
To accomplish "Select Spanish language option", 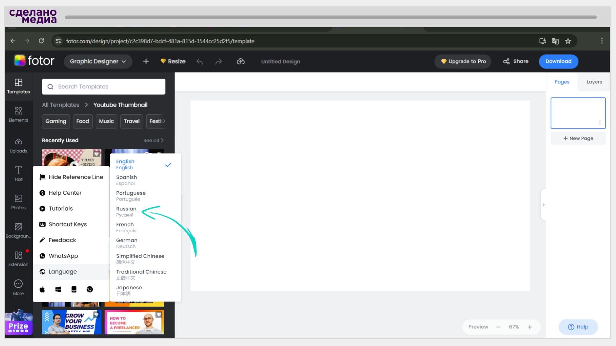I will pos(145,180).
